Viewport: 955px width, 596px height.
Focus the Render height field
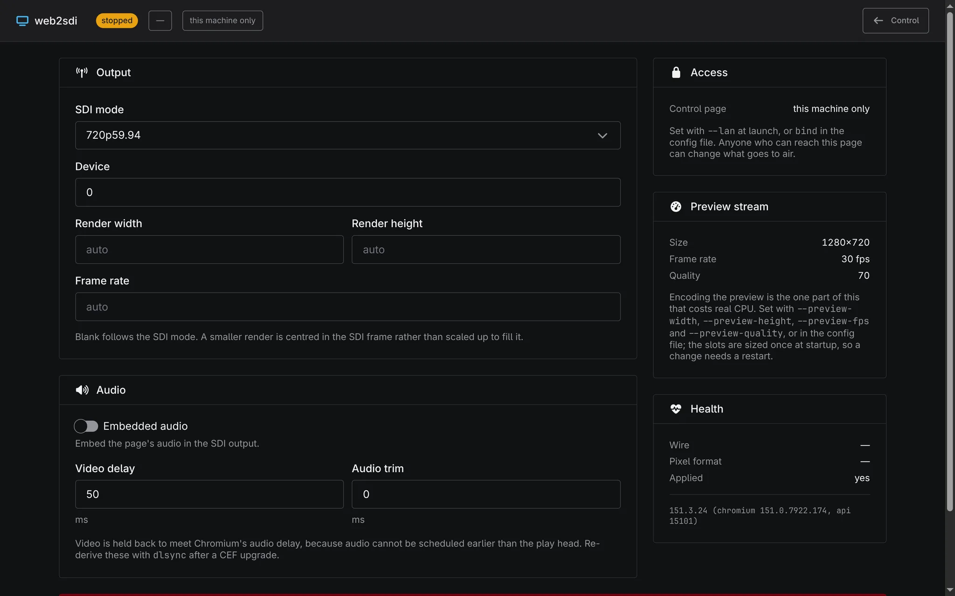point(486,250)
